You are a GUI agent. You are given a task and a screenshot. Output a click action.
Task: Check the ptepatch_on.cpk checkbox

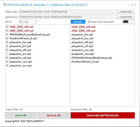7,54
